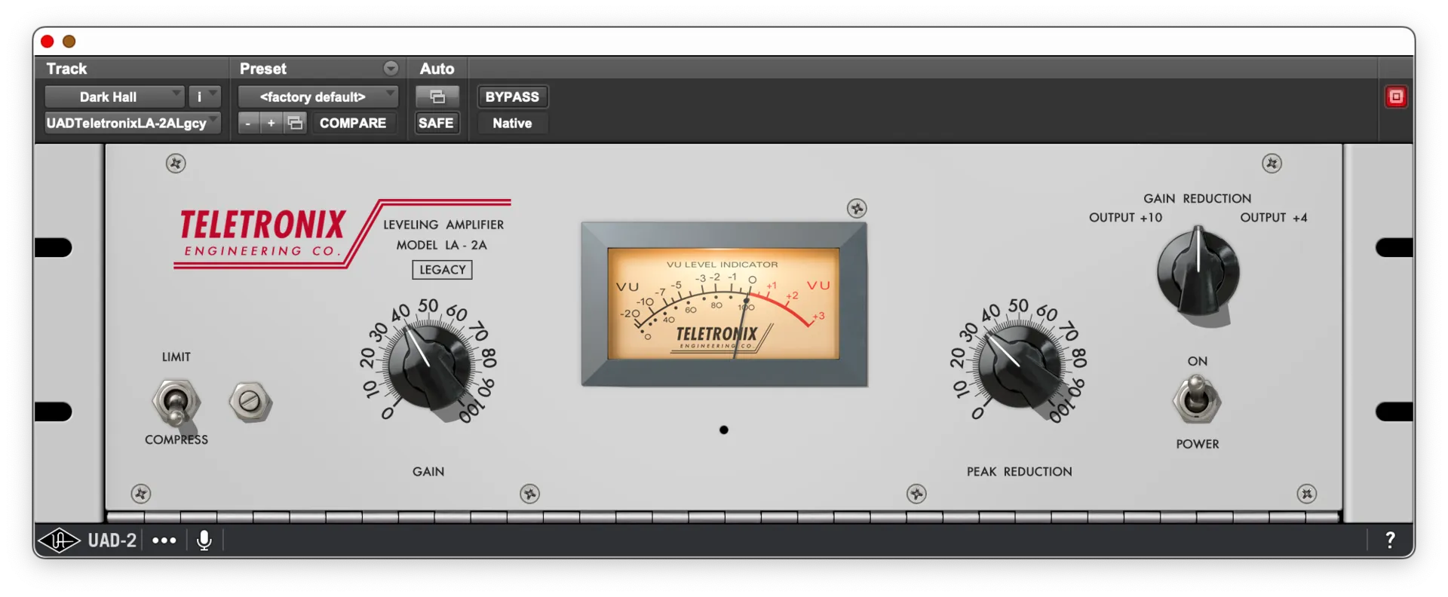Click the Auto header label
Viewport: 1448px width, 597px height.
point(437,69)
